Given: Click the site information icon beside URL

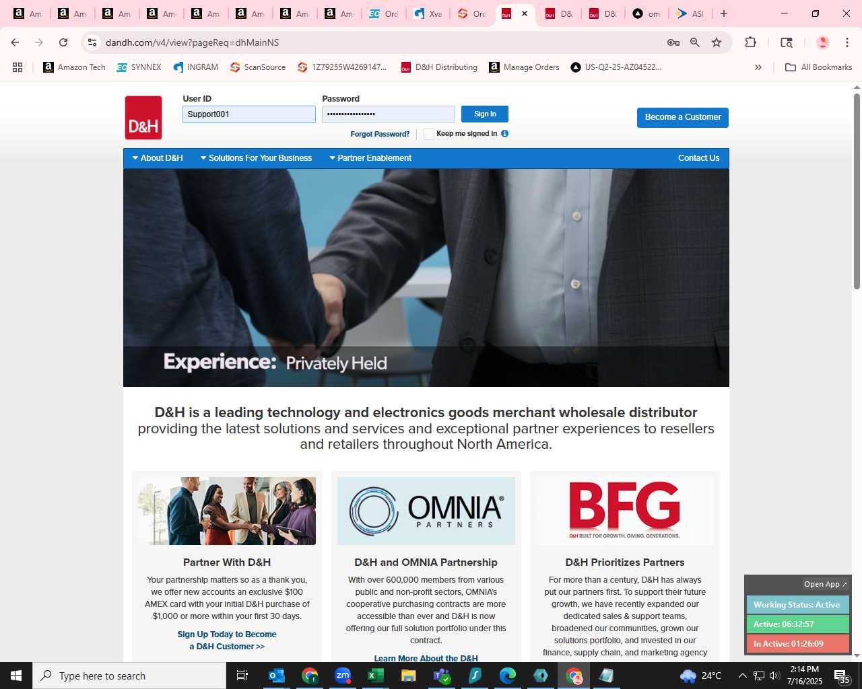Looking at the screenshot, I should click(x=92, y=42).
